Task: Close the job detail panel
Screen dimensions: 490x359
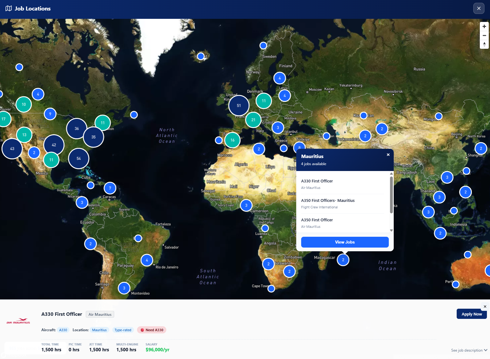Action: coord(485,307)
